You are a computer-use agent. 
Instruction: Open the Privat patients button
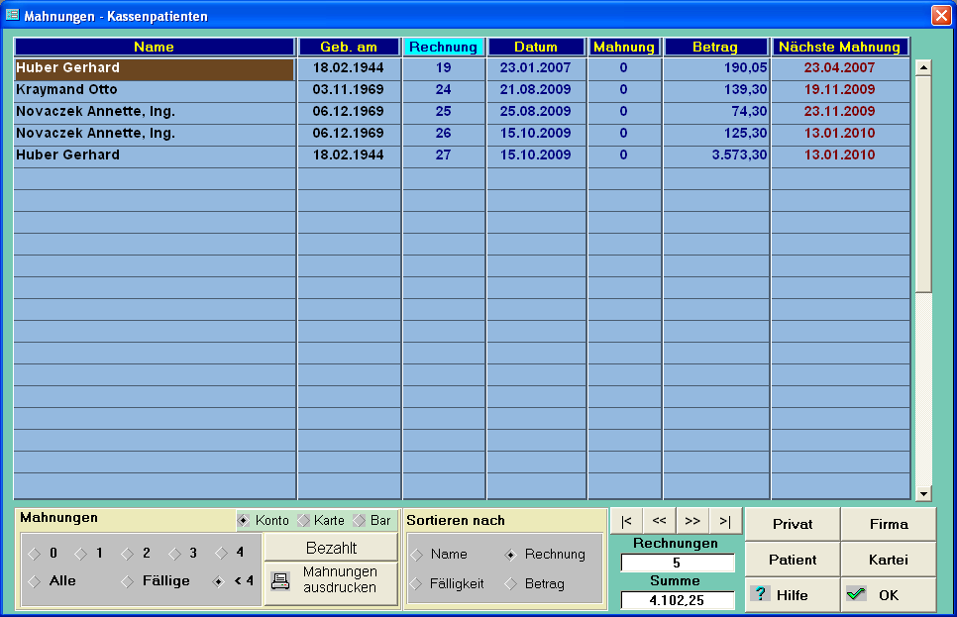(793, 525)
